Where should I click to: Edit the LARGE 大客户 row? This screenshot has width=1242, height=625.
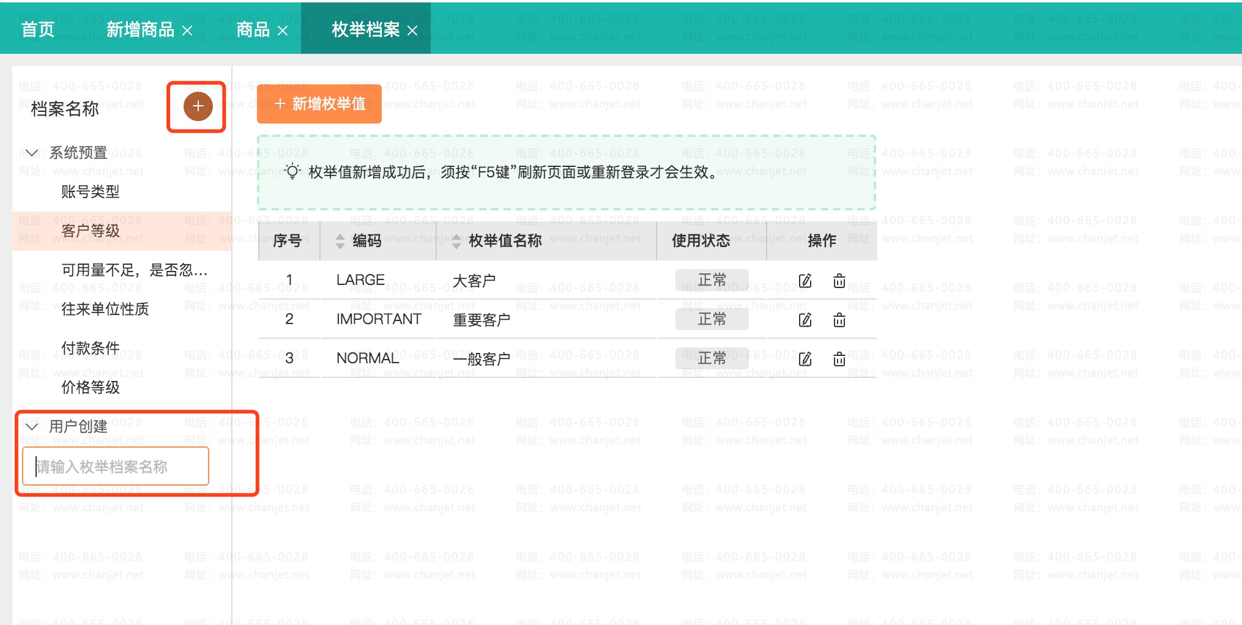click(805, 281)
